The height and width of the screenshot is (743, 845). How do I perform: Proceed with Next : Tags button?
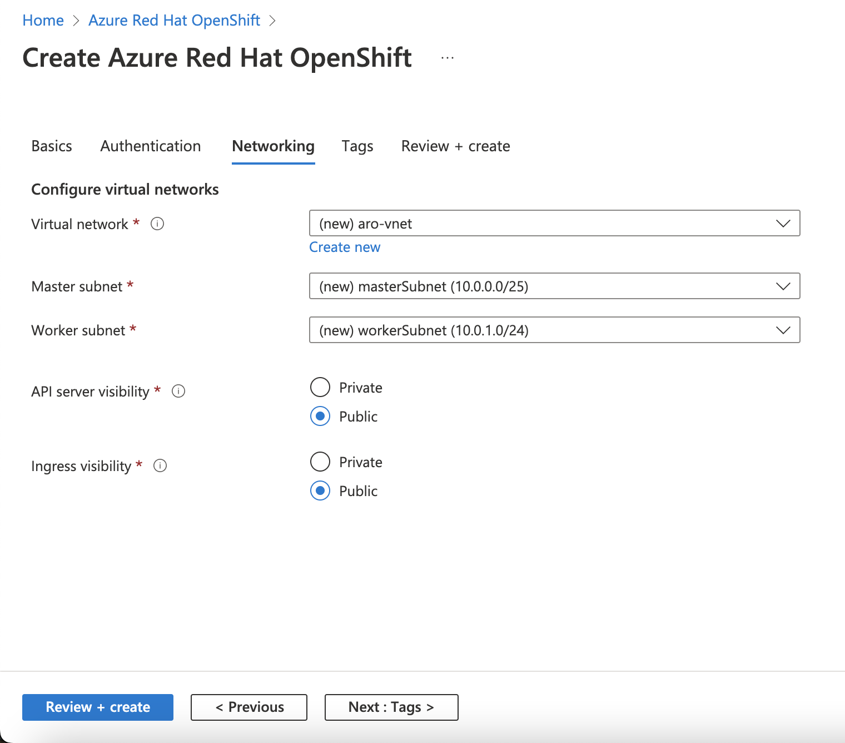pyautogui.click(x=391, y=707)
